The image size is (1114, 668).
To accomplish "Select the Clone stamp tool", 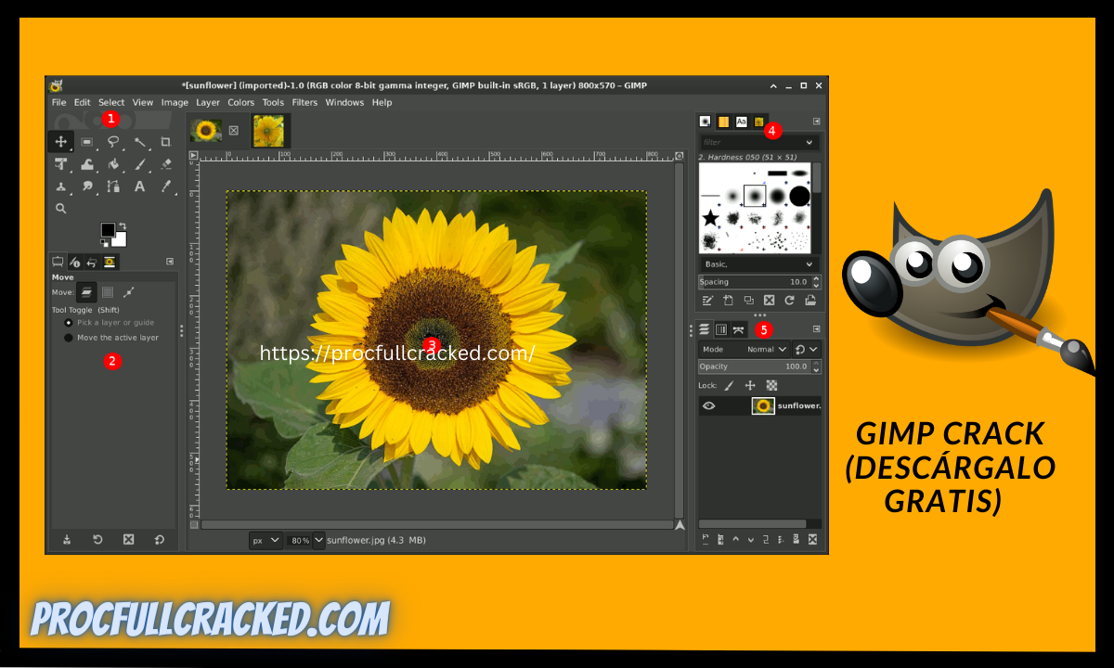I will (61, 186).
